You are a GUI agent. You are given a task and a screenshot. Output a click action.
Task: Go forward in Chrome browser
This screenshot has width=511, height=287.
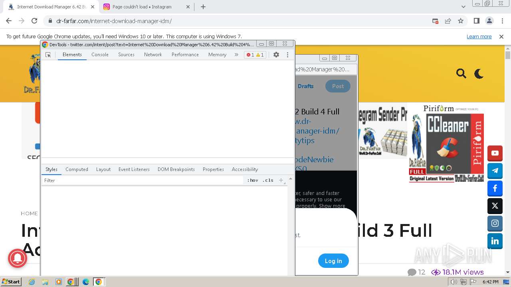(x=22, y=21)
